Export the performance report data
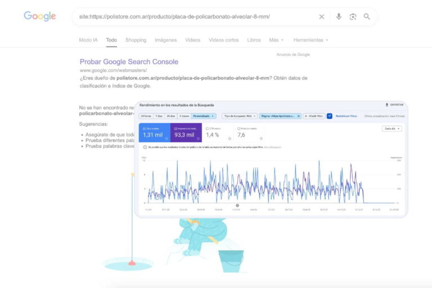Screen dimensions: 432x288 pos(394,105)
